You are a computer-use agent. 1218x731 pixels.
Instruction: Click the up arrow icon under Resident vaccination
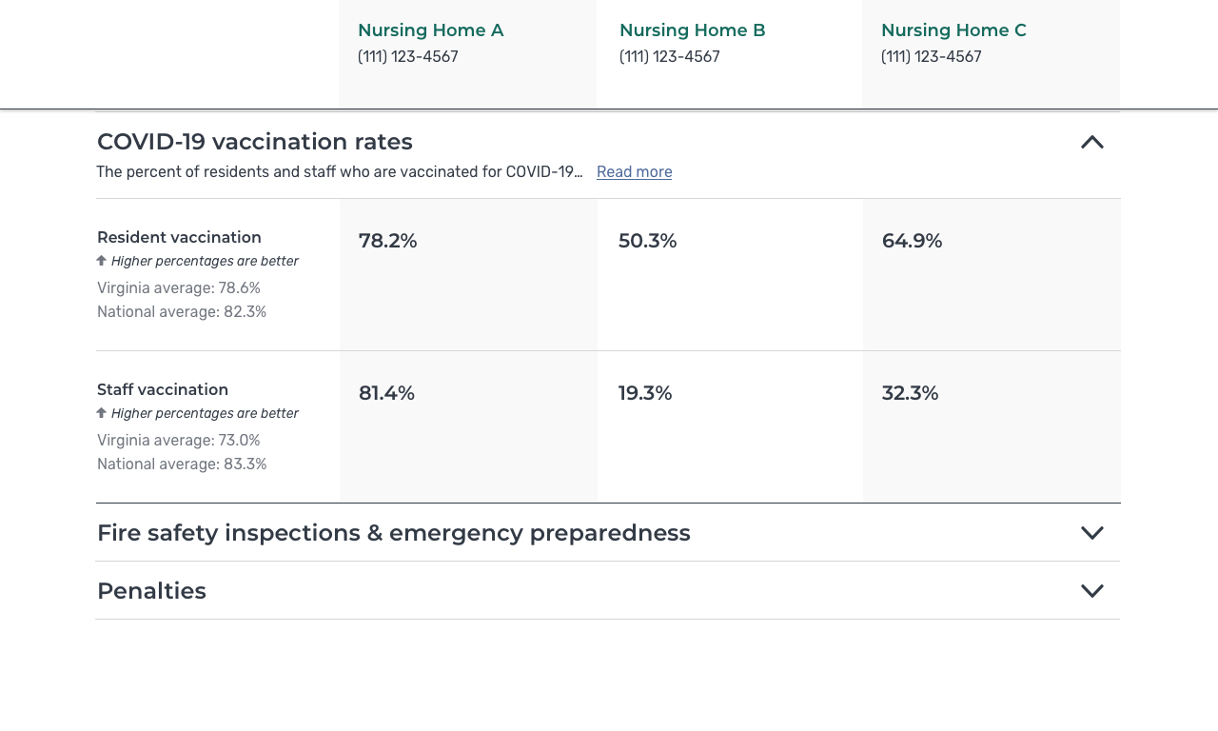click(102, 261)
